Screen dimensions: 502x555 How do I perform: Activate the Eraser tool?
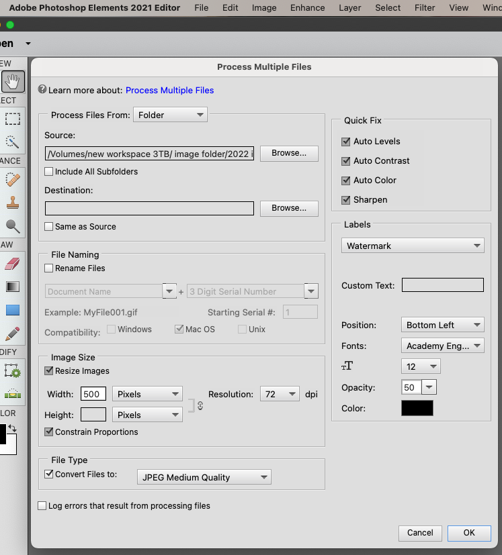12,264
